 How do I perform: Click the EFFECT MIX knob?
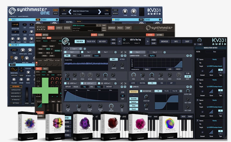(146, 97)
